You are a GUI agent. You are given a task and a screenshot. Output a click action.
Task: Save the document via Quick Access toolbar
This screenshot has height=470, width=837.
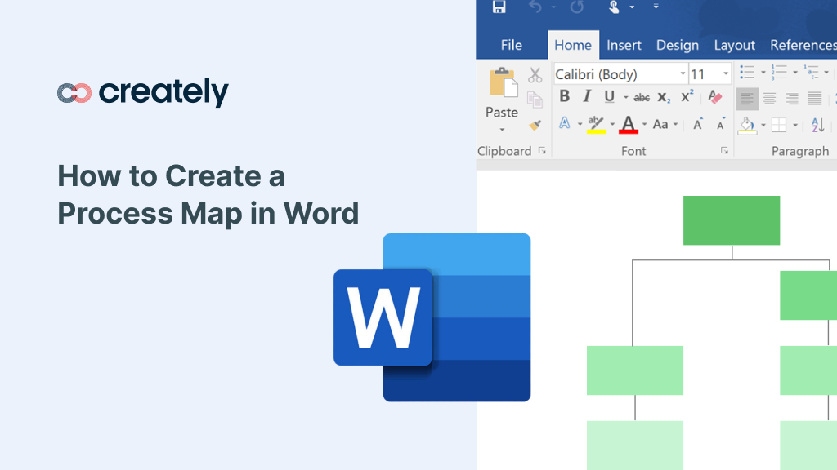499,7
